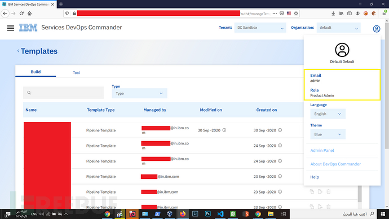Screen dimensions: 389x219
Task: Save page to Pocket
Action: pyautogui.click(x=282, y=14)
